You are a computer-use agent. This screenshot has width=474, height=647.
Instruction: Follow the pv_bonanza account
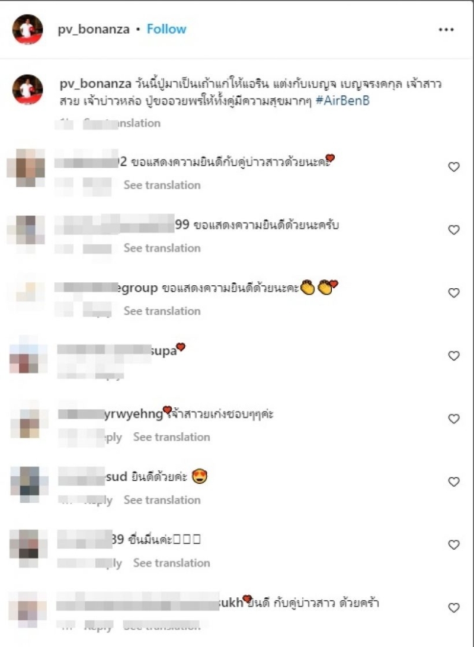(x=166, y=29)
